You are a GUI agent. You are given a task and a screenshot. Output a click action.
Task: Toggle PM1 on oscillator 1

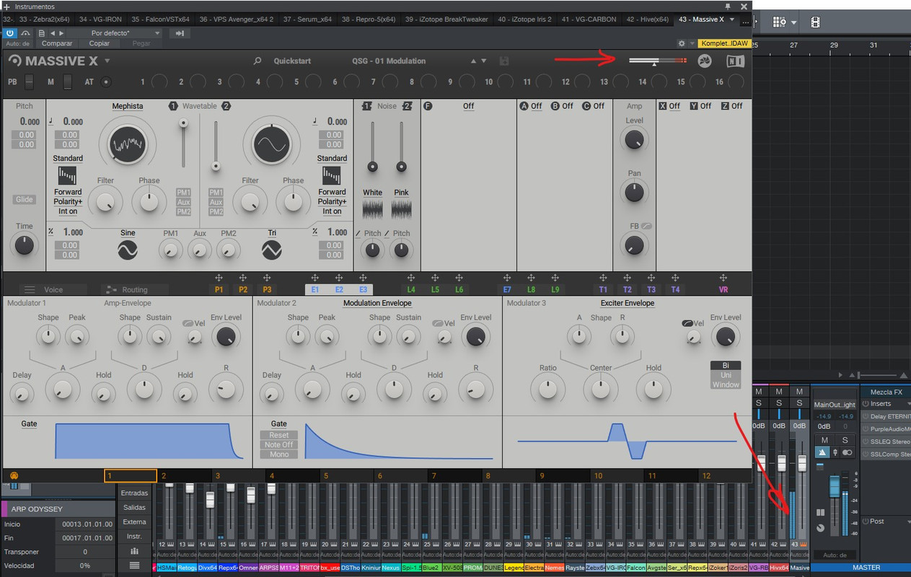click(x=184, y=193)
